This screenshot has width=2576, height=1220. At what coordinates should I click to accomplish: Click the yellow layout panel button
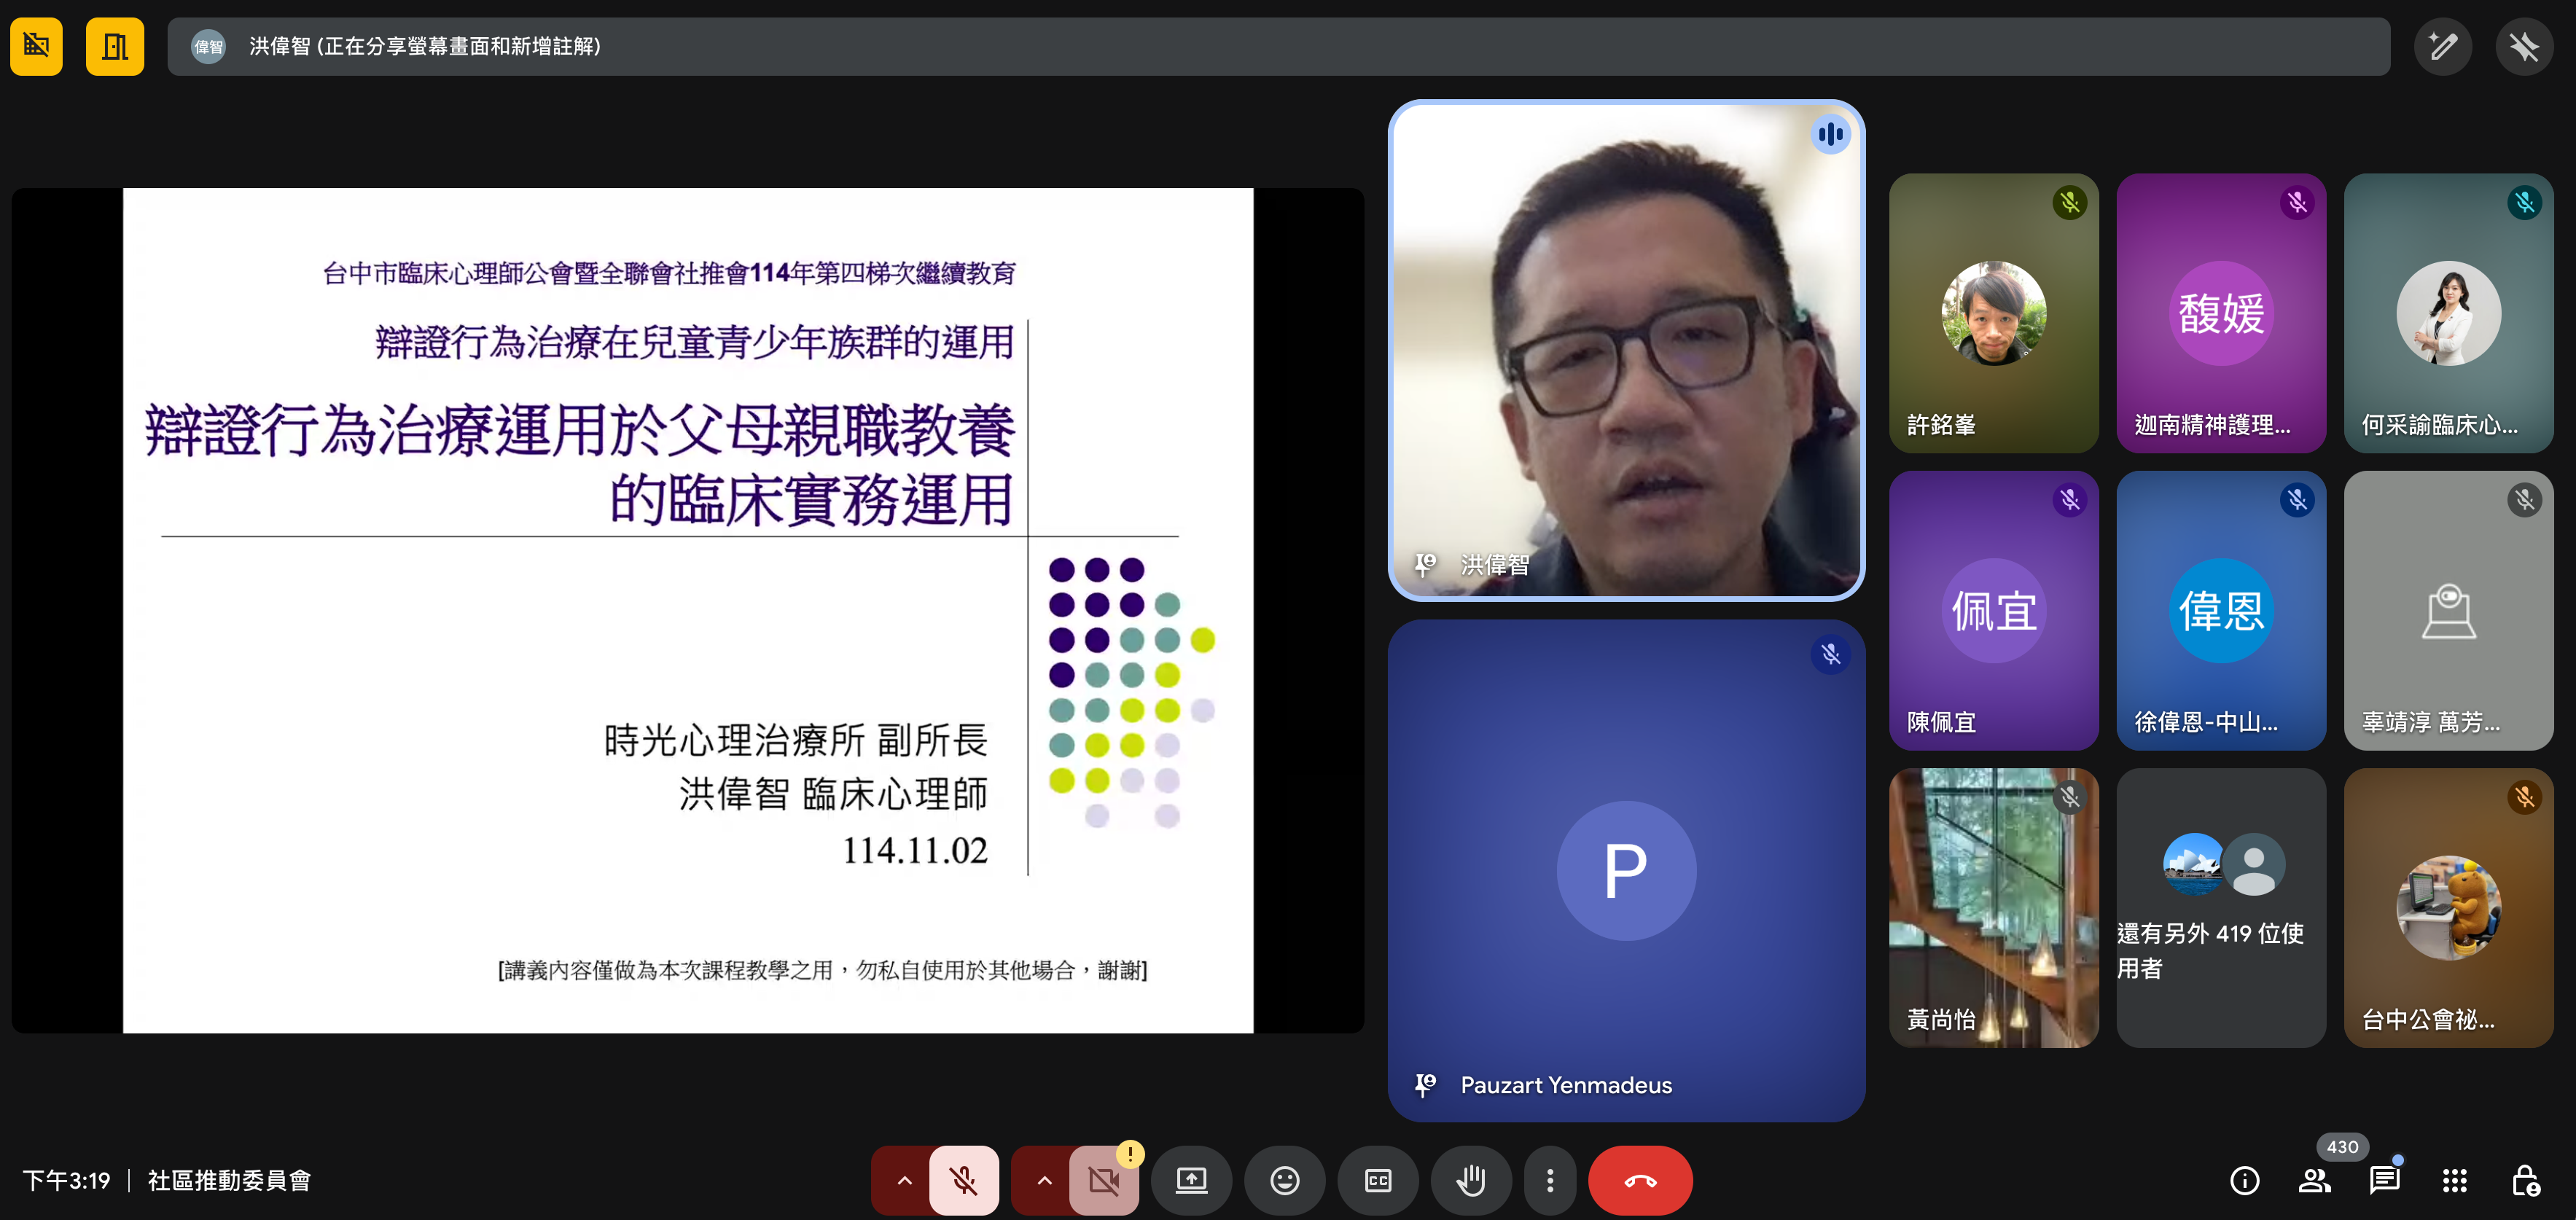coord(114,46)
